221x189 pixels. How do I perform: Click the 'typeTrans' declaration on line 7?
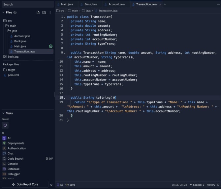click(x=106, y=44)
